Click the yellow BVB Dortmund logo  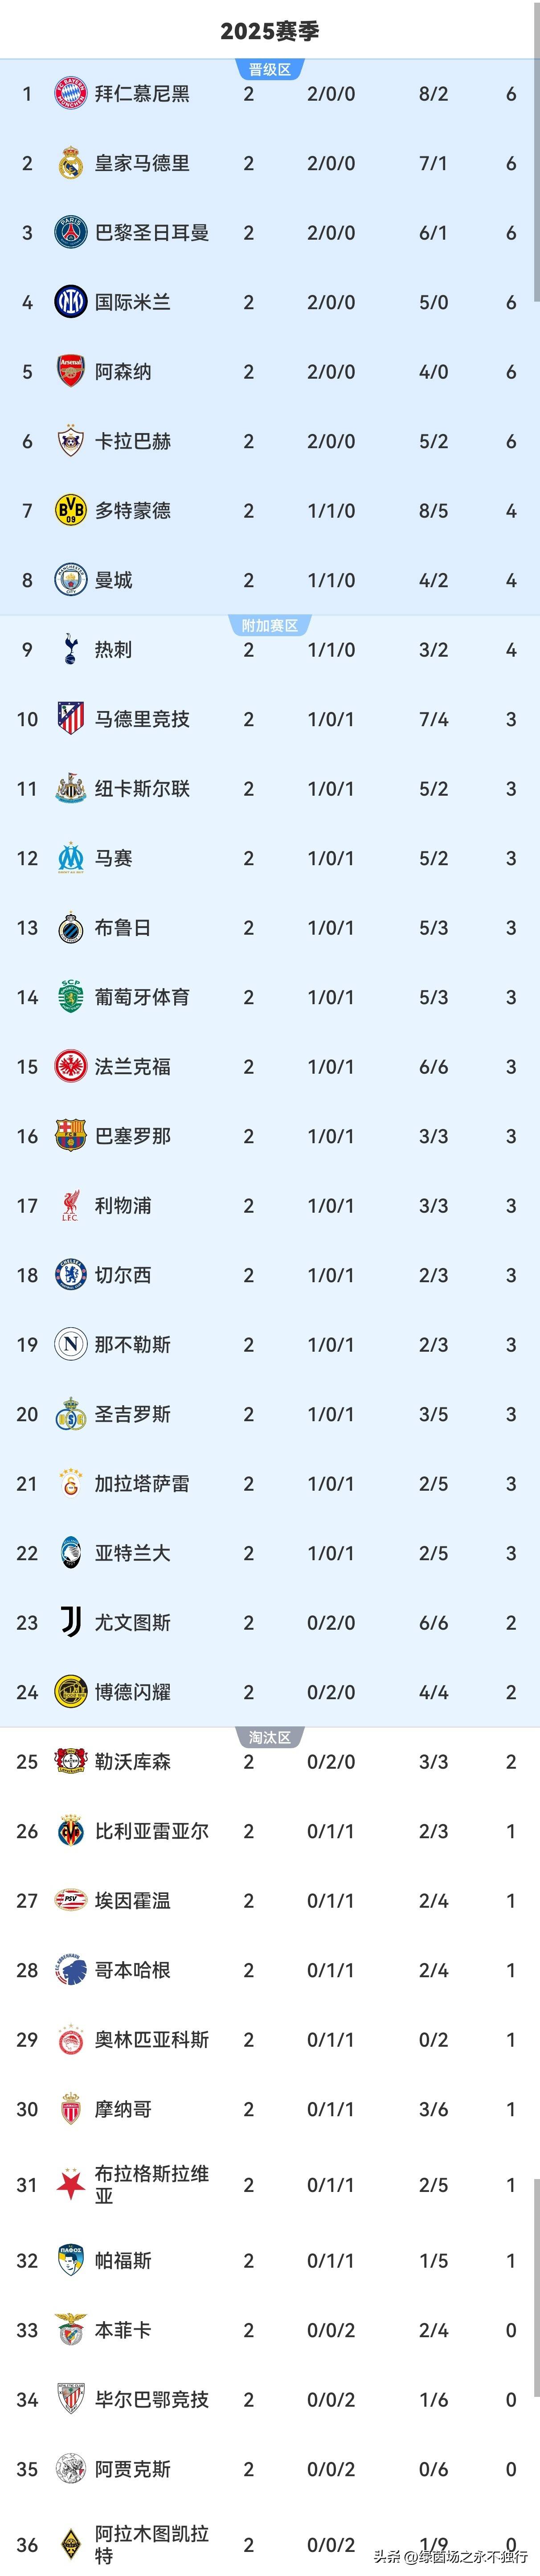pos(70,511)
